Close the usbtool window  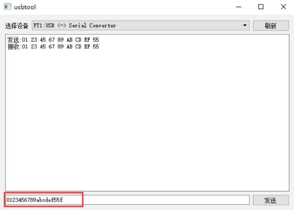[283, 7]
